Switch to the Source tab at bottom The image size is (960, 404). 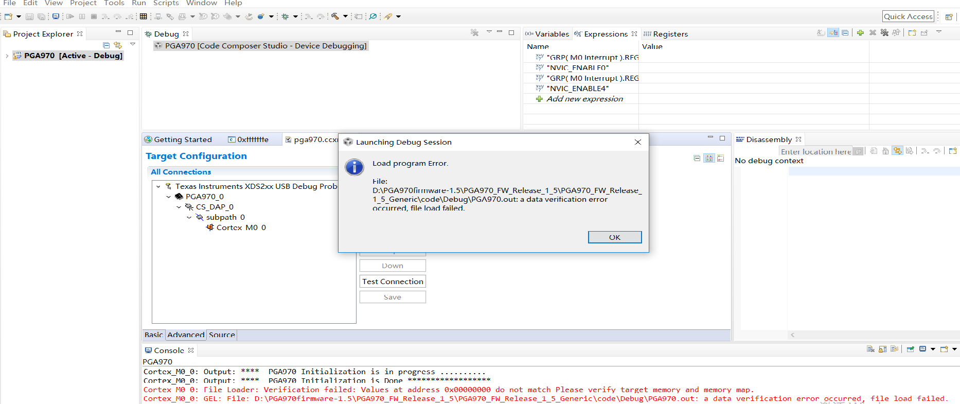coord(222,335)
